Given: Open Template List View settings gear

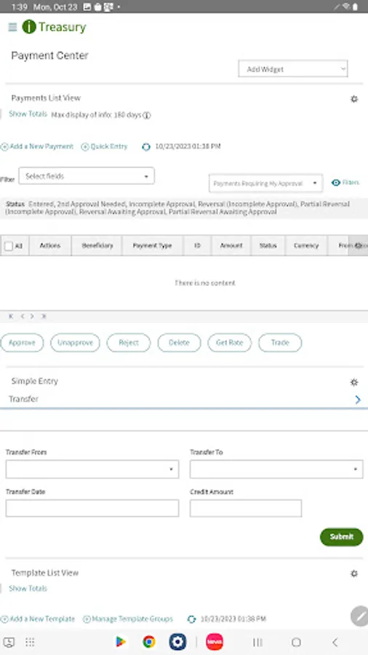Looking at the screenshot, I should pyautogui.click(x=353, y=573).
